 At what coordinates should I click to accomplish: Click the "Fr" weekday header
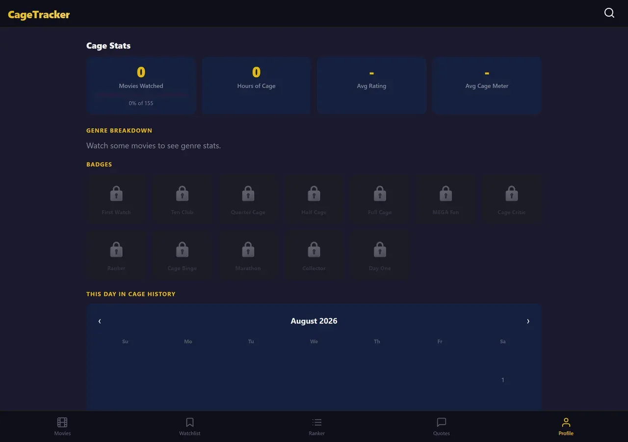(x=440, y=341)
